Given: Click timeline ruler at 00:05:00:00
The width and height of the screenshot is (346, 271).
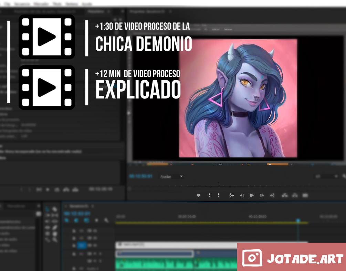Looking at the screenshot, I should pyautogui.click(x=187, y=217).
